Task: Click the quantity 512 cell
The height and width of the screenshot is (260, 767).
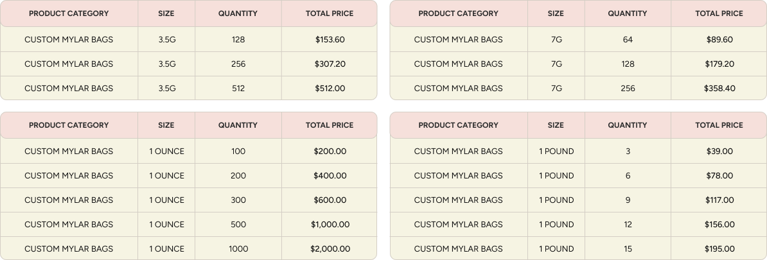Action: (238, 89)
